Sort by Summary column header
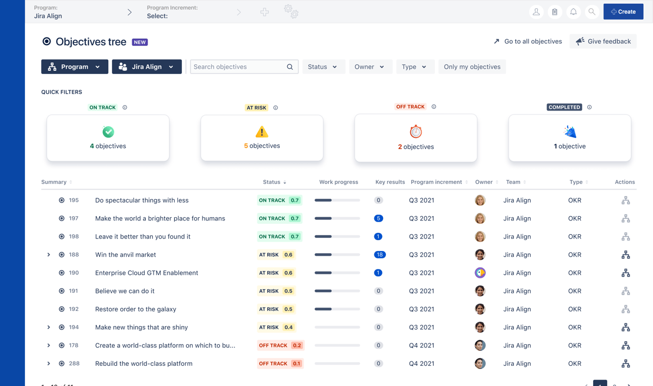The height and width of the screenshot is (386, 653). [x=57, y=182]
